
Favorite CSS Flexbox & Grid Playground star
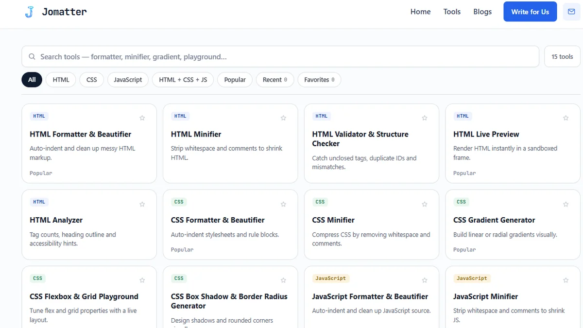click(142, 280)
